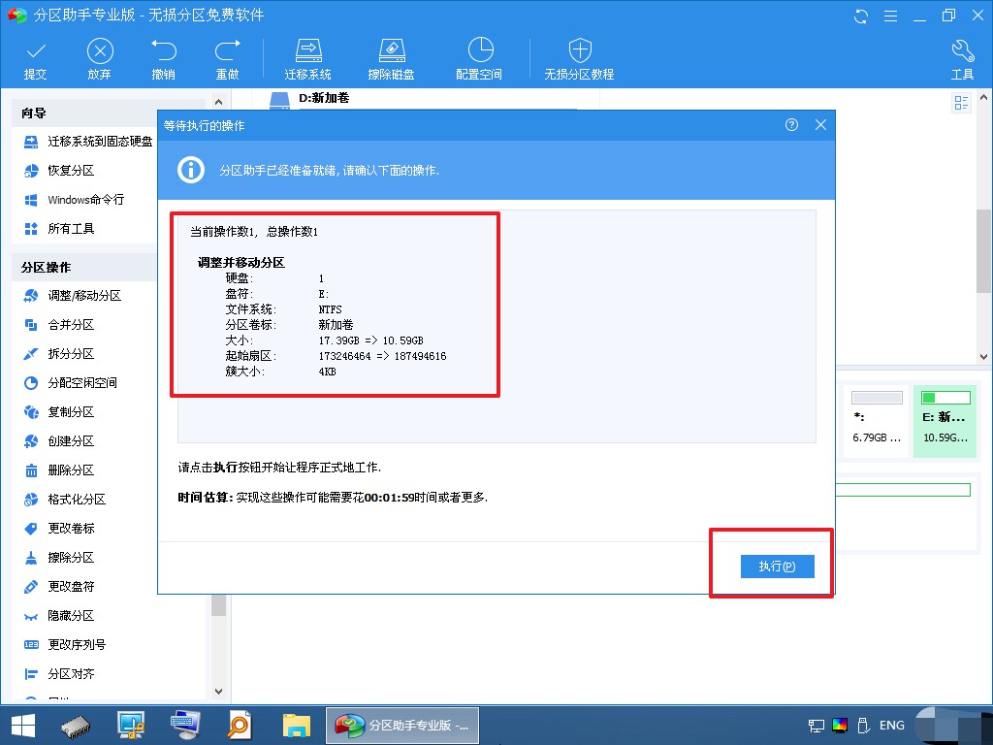This screenshot has width=993, height=745.
Task: Click main pane scroll down arrow
Action: coord(983,357)
